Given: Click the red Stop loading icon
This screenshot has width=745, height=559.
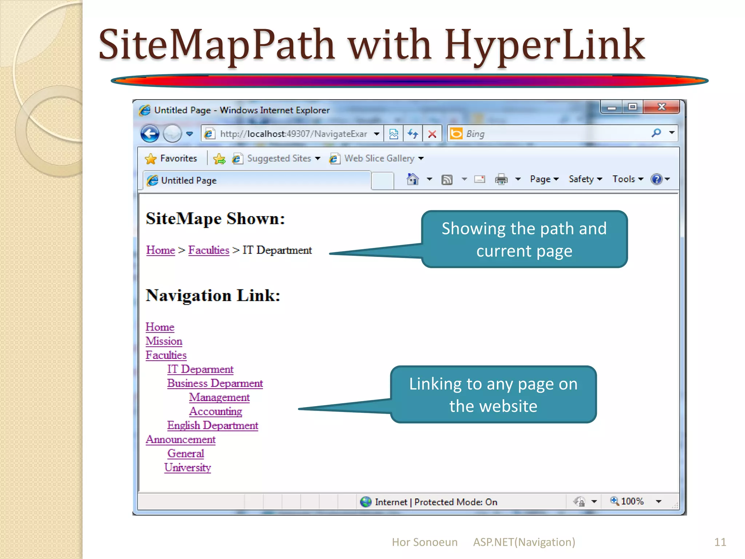Looking at the screenshot, I should (432, 134).
